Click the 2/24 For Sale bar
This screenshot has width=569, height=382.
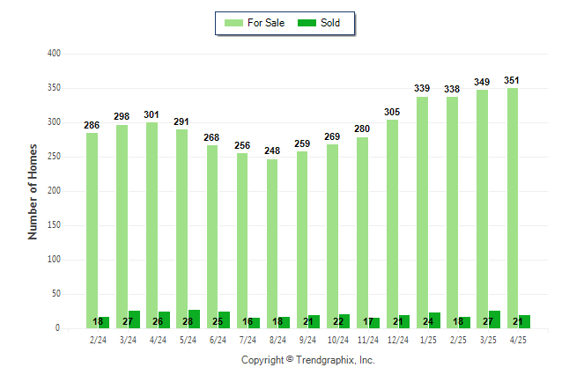[x=92, y=231]
